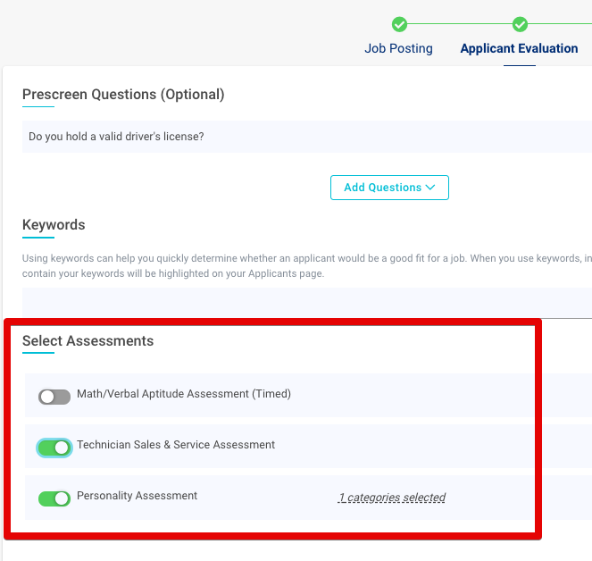Viewport: 592px width, 561px height.
Task: Open the Add Questions dropdown
Action: point(389,188)
